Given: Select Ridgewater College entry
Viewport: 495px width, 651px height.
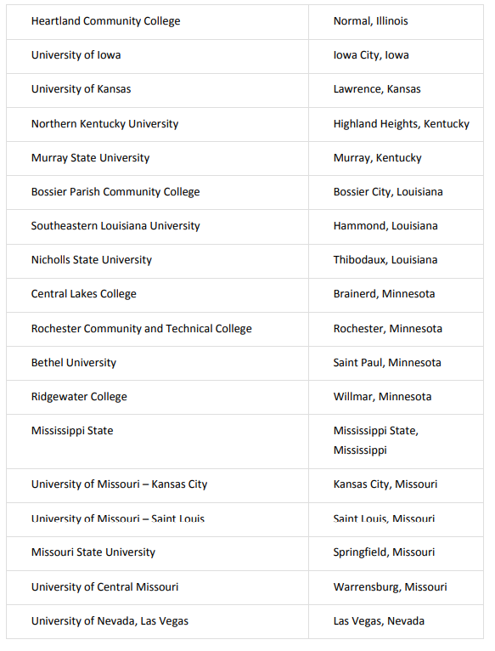Looking at the screenshot, I should [79, 397].
